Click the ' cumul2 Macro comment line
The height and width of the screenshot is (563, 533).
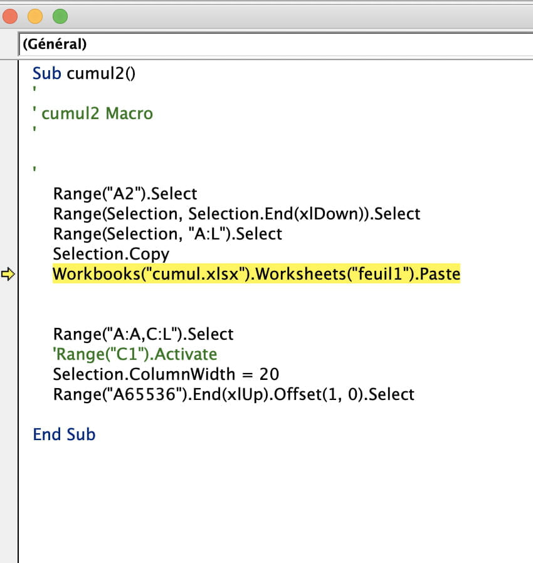(93, 113)
